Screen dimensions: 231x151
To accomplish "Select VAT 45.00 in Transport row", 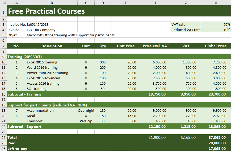I will (x=186, y=121).
